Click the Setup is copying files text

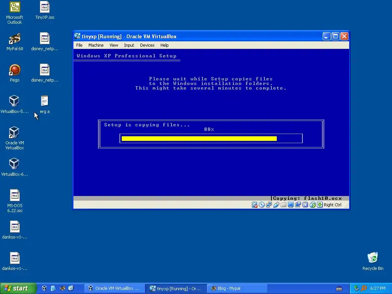[147, 125]
